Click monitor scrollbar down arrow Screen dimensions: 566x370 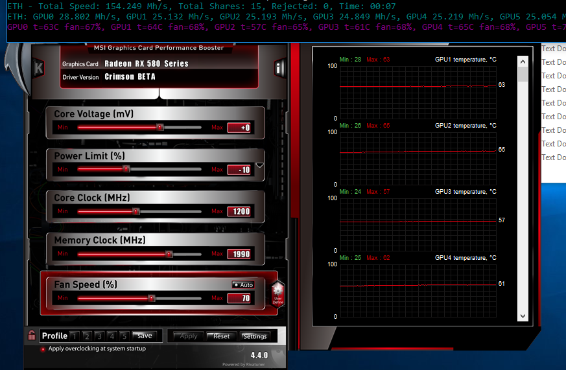click(x=523, y=316)
